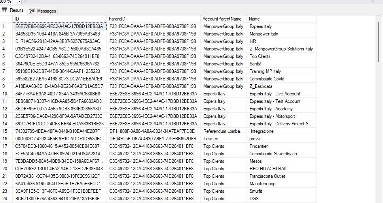Image resolution: width=383 pixels, height=203 pixels.
Task: Click Name cell Integrazione
Action: (282, 131)
